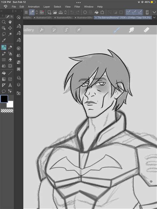The width and height of the screenshot is (157, 209).
Task: Select the Fill paint bucket tool
Action: point(4,73)
